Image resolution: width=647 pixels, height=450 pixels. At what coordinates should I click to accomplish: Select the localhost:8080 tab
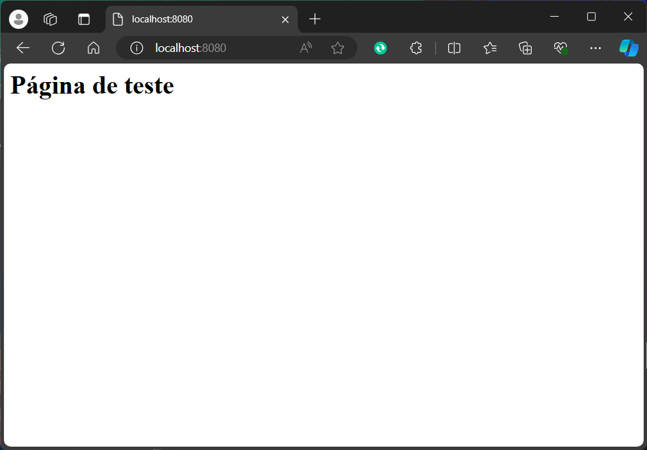click(192, 19)
